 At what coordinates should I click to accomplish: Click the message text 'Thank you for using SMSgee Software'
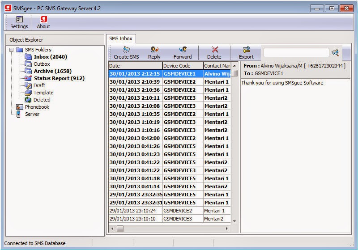tap(282, 83)
